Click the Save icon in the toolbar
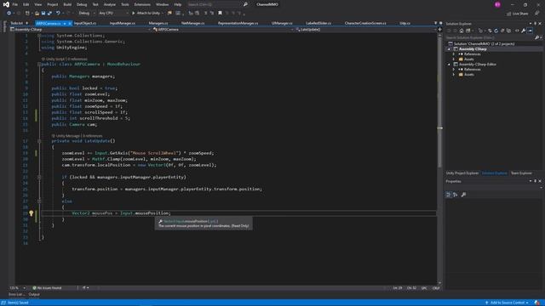The width and height of the screenshot is (545, 306). coord(43,14)
